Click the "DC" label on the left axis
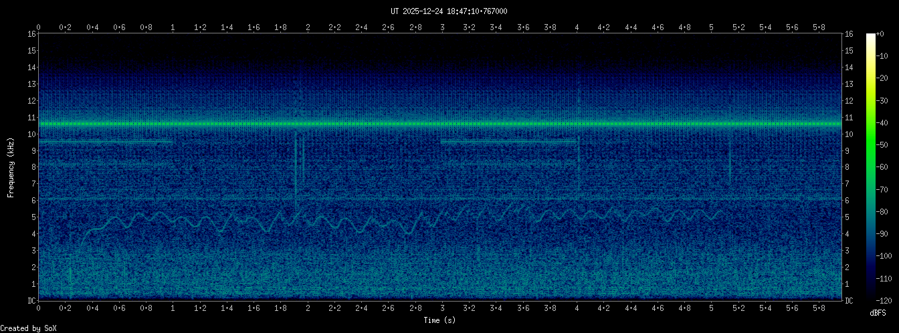 pyautogui.click(x=31, y=301)
